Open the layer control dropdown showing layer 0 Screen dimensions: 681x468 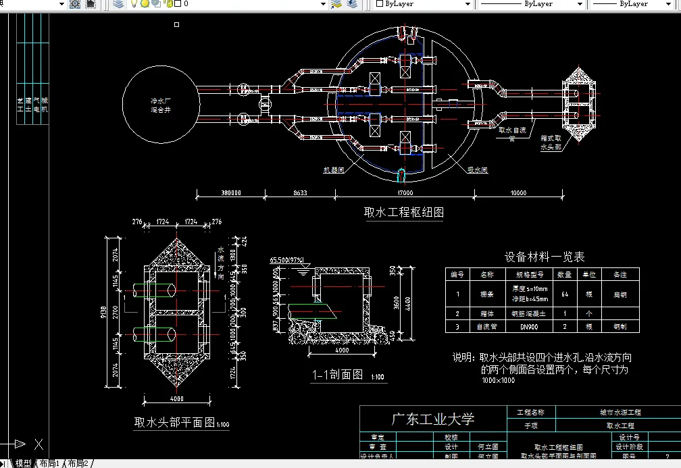coord(322,4)
